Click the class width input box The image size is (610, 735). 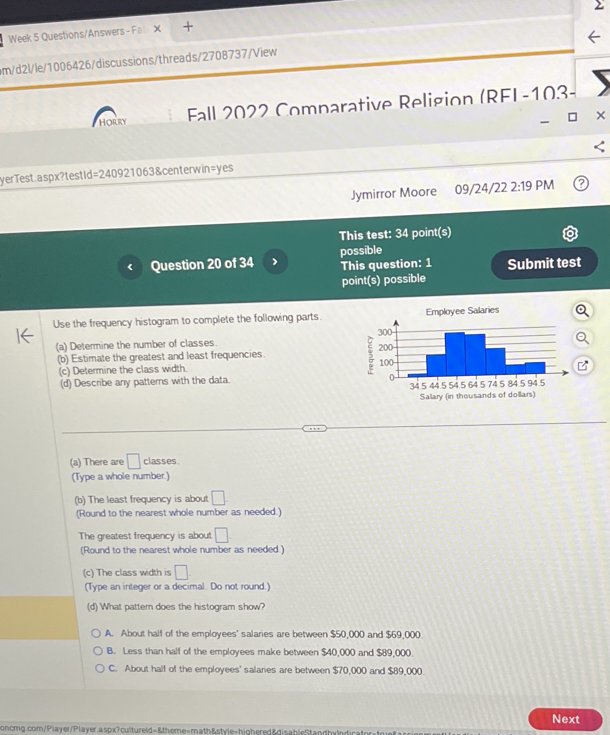pos(181,572)
